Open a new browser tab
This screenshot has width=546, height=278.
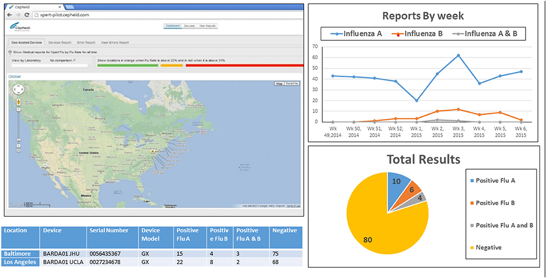(x=70, y=7)
